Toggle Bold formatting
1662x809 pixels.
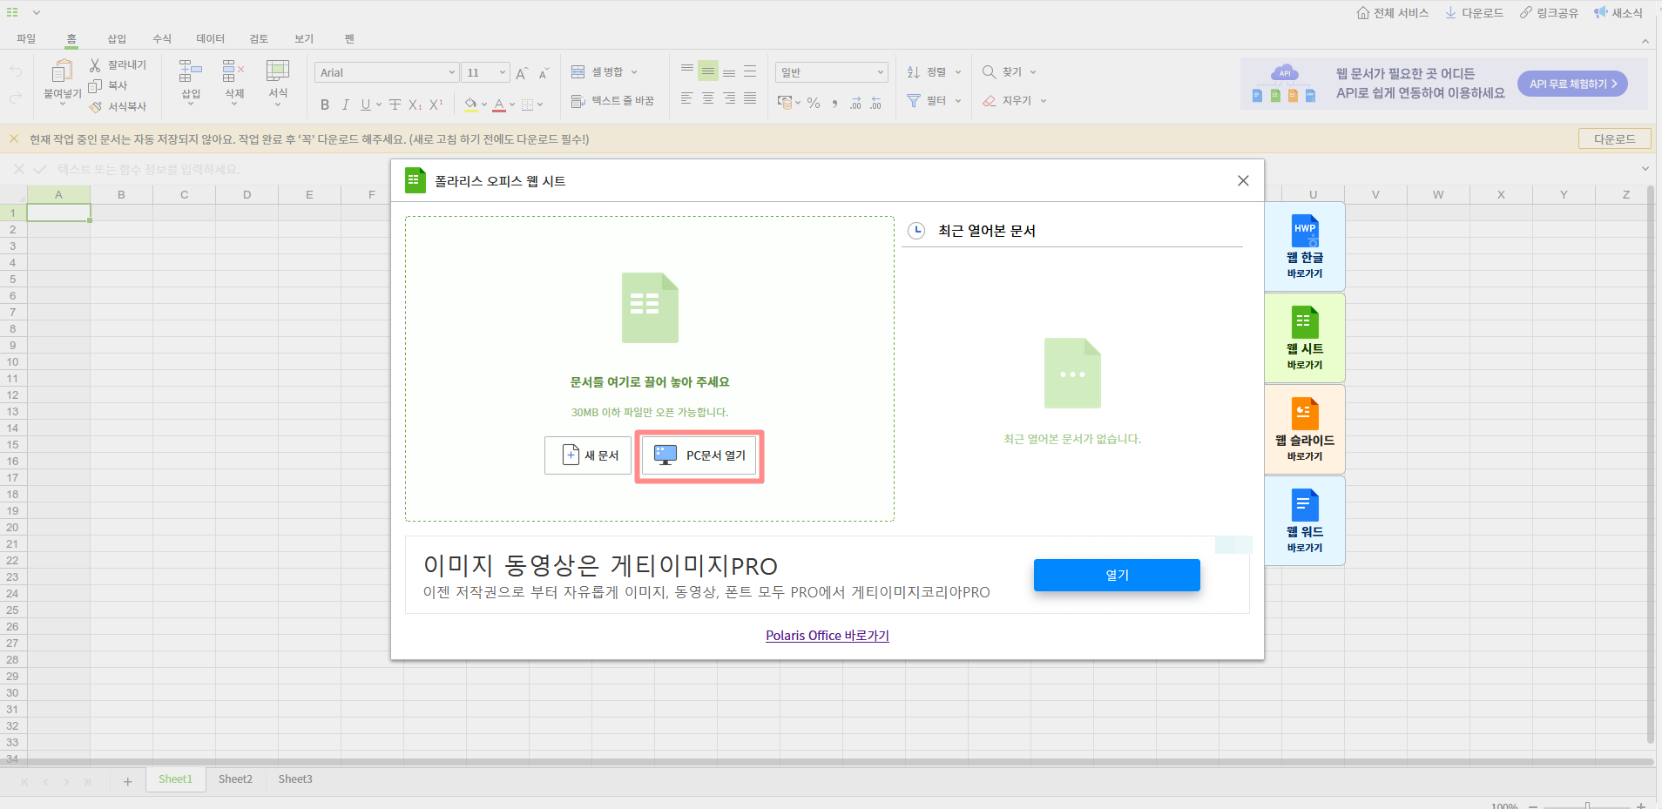click(x=325, y=104)
